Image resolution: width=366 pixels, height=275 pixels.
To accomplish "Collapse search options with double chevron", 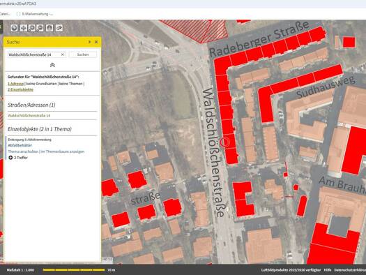I will coord(52,65).
